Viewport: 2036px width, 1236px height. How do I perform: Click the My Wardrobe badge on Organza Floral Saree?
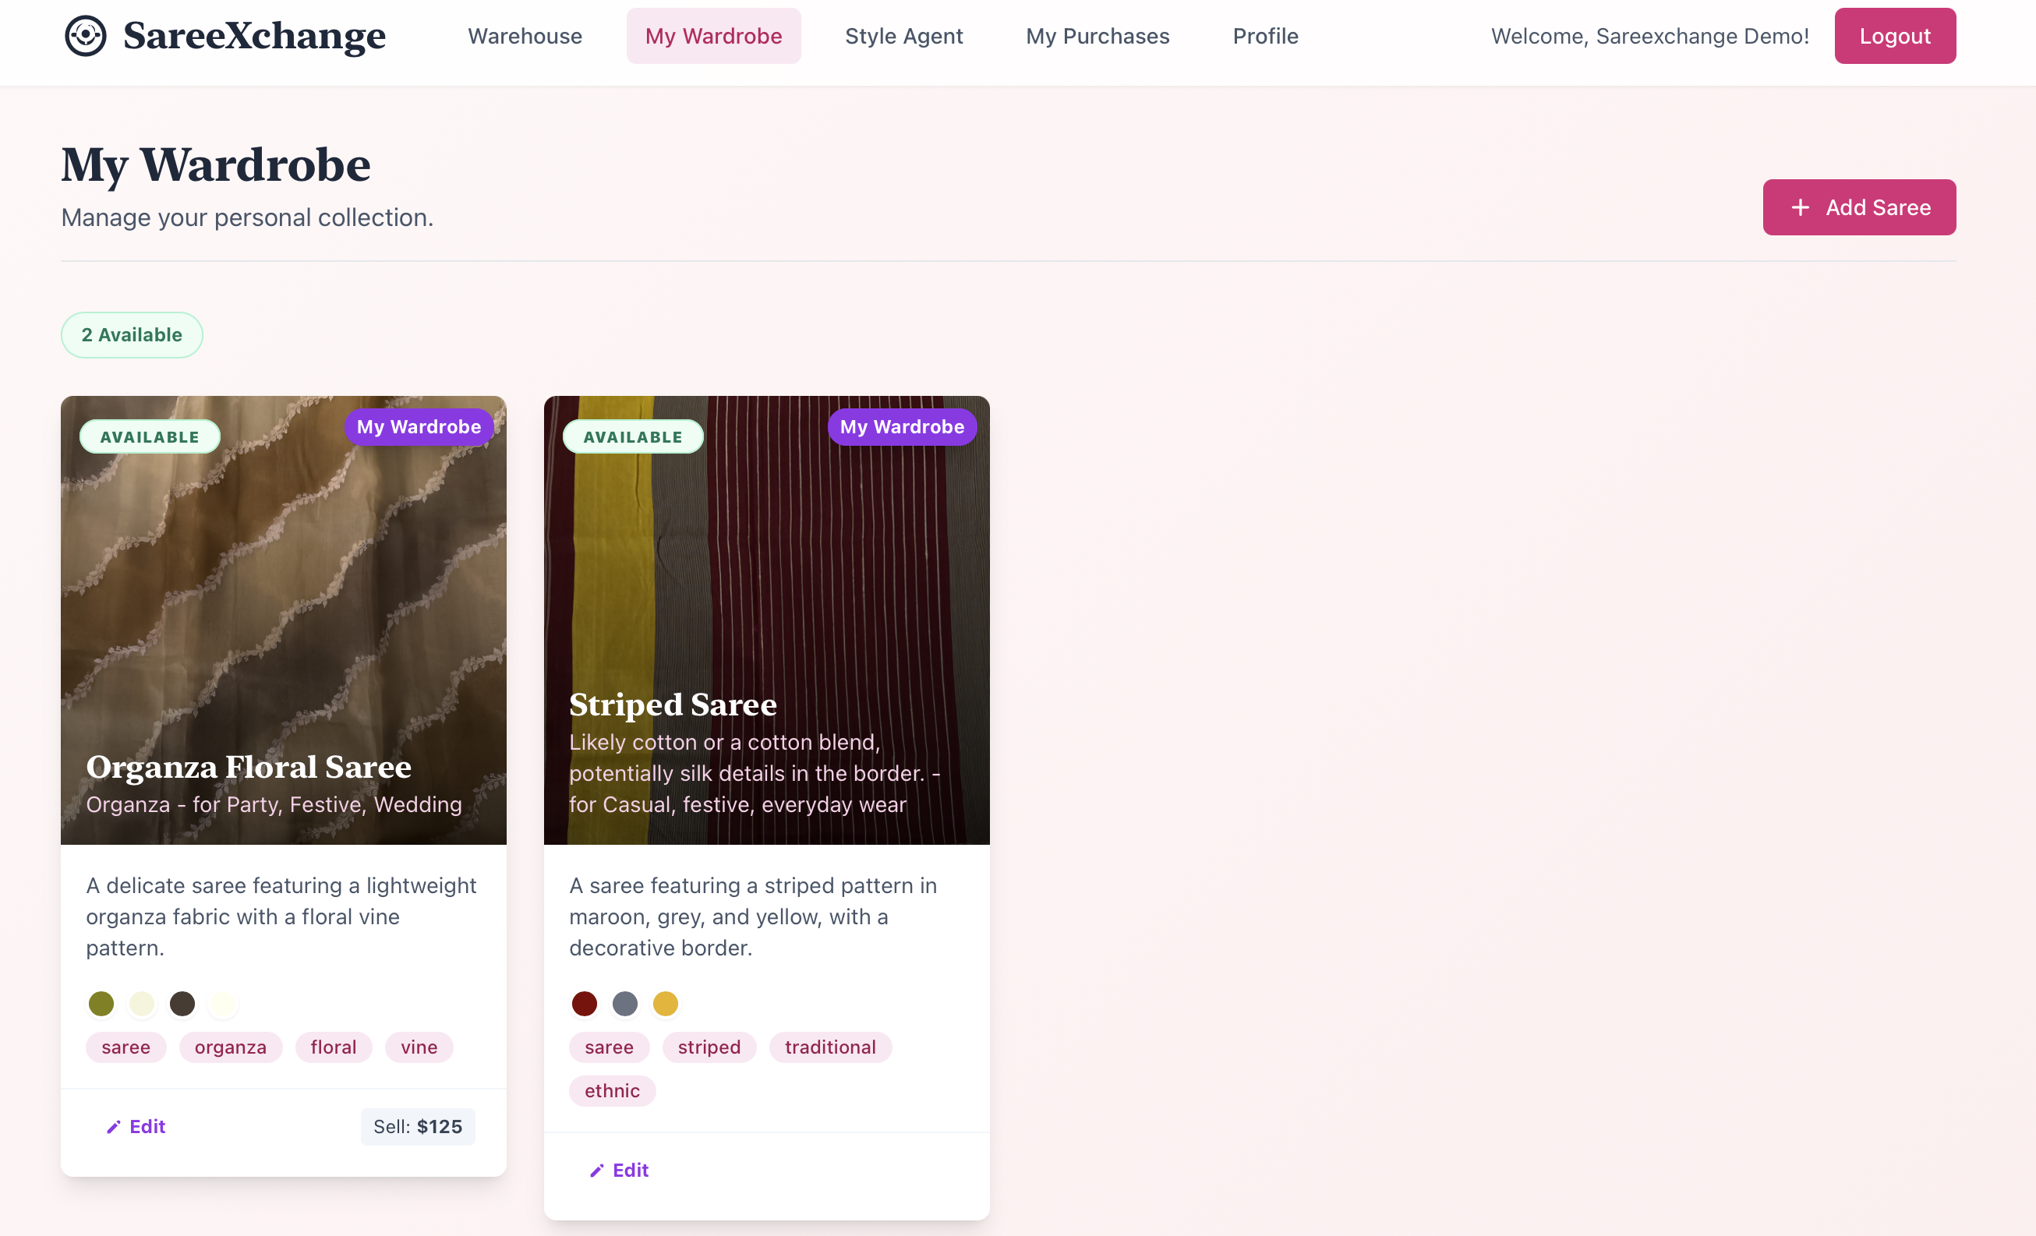pos(418,426)
